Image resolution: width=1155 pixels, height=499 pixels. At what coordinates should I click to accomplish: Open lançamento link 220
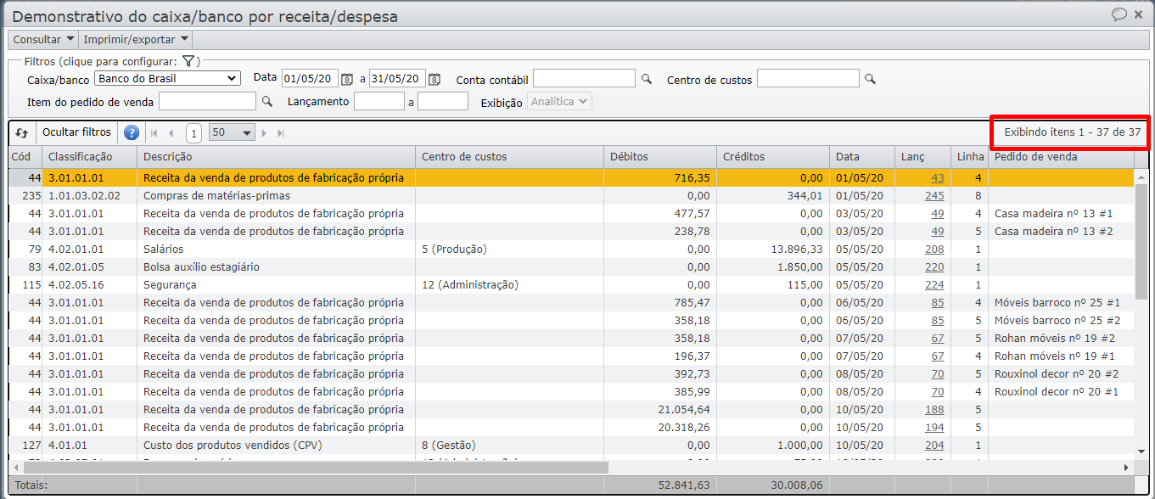934,267
